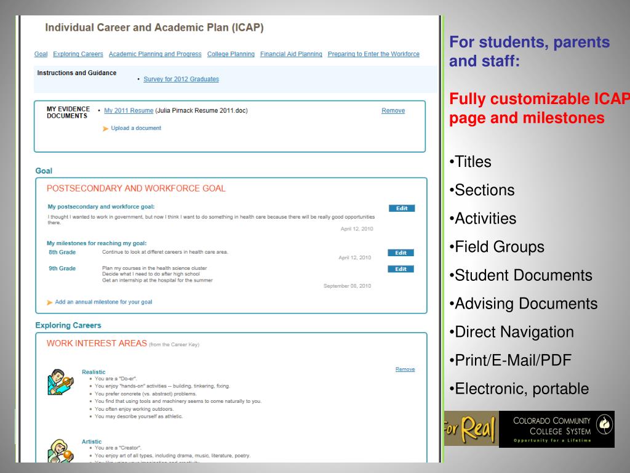Remove the Work Interest Areas results

click(404, 369)
